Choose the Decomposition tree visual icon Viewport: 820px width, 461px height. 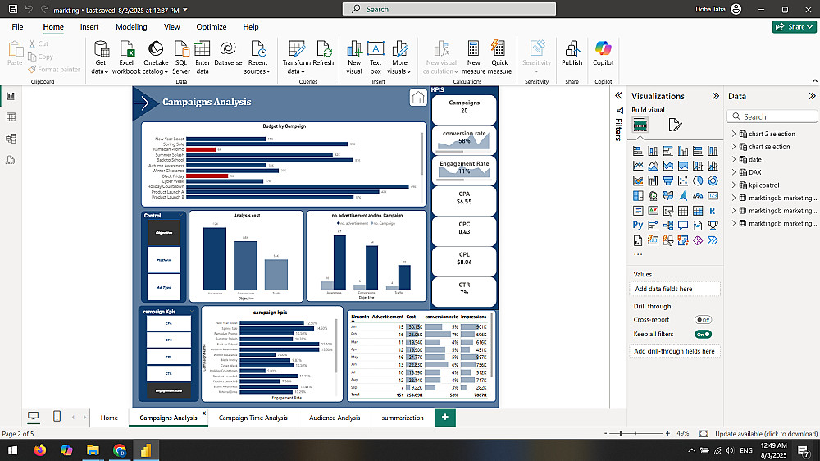point(667,226)
